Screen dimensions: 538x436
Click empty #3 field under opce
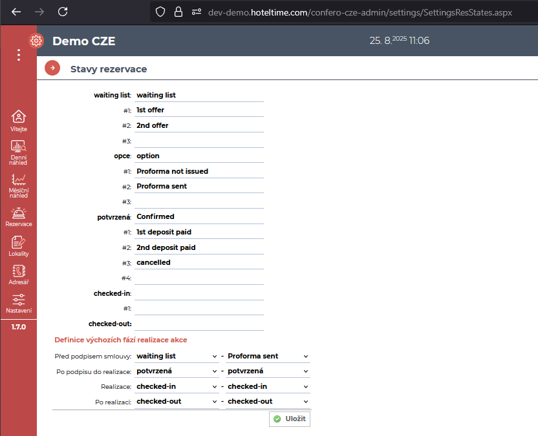click(x=199, y=202)
